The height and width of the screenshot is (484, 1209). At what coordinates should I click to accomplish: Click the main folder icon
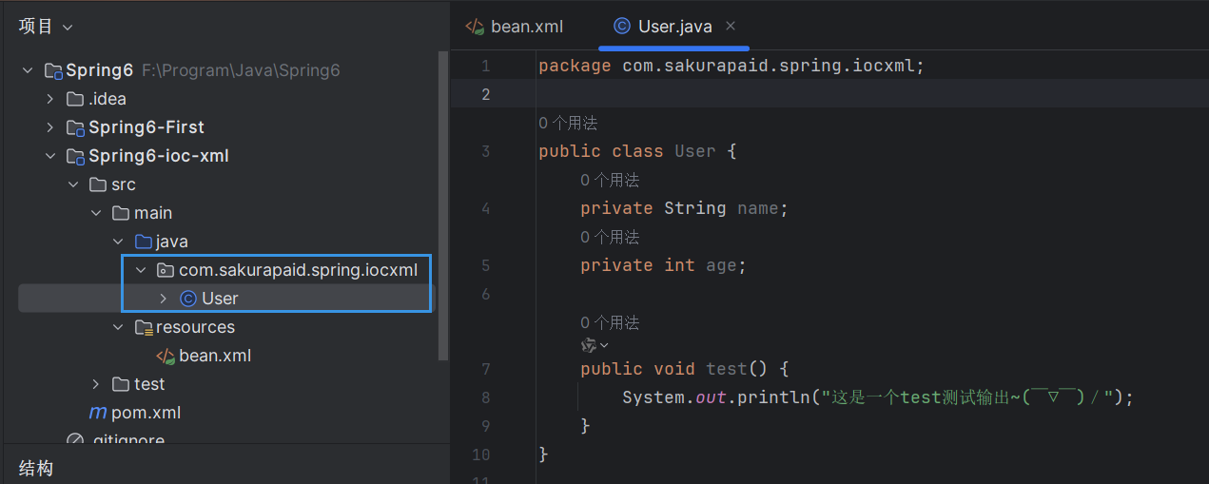click(x=121, y=213)
